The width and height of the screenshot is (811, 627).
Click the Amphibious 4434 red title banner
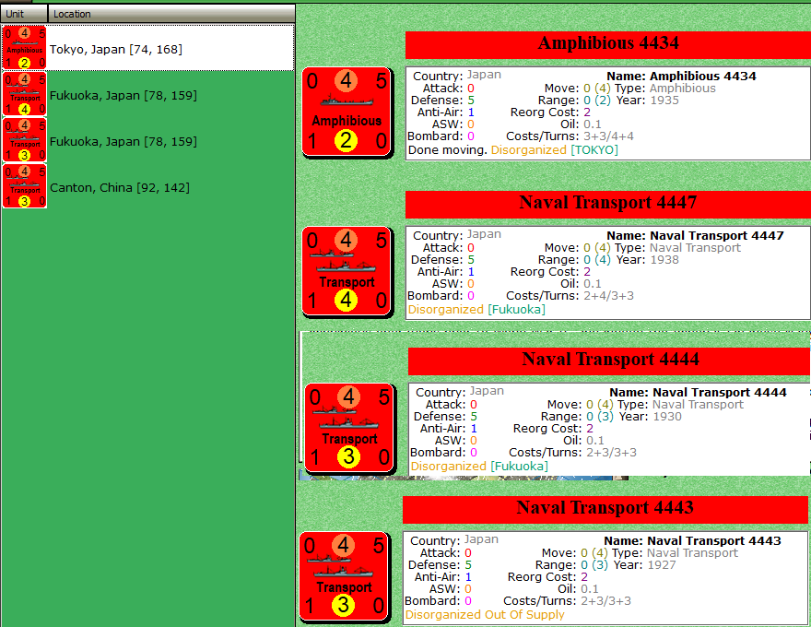(x=608, y=44)
